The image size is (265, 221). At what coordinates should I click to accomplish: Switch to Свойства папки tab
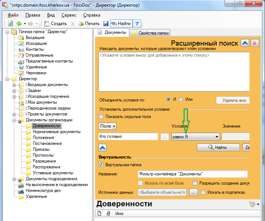(x=150, y=33)
